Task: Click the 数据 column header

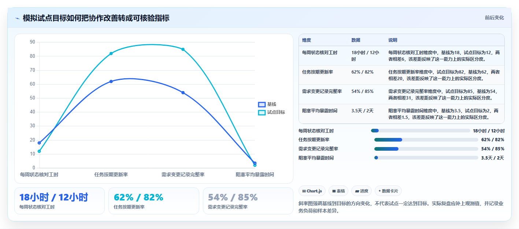Action: (356, 40)
